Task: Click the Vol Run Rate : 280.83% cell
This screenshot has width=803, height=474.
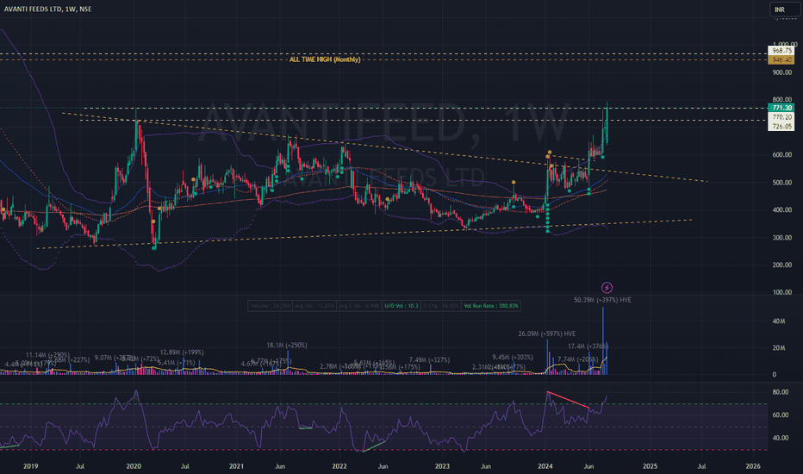Action: coord(490,306)
